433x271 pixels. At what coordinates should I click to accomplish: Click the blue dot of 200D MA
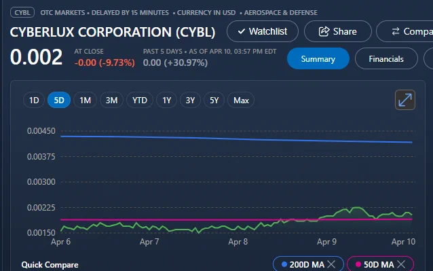click(x=284, y=264)
